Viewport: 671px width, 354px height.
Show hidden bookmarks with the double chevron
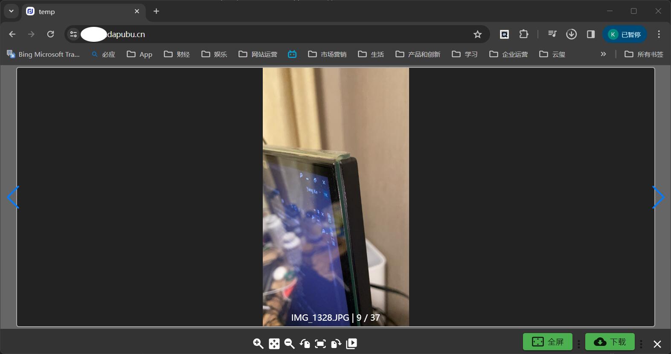pyautogui.click(x=603, y=54)
